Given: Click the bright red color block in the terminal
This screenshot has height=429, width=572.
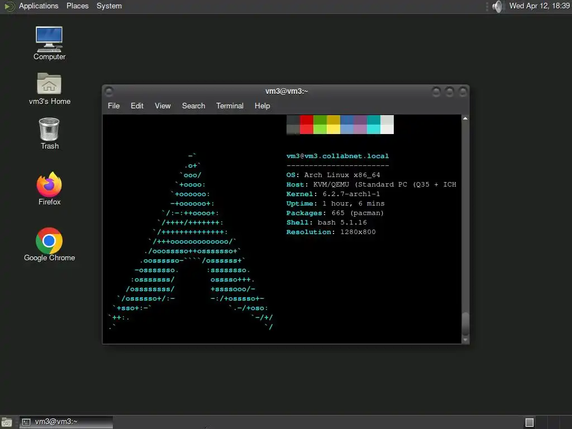Looking at the screenshot, I should [x=307, y=129].
